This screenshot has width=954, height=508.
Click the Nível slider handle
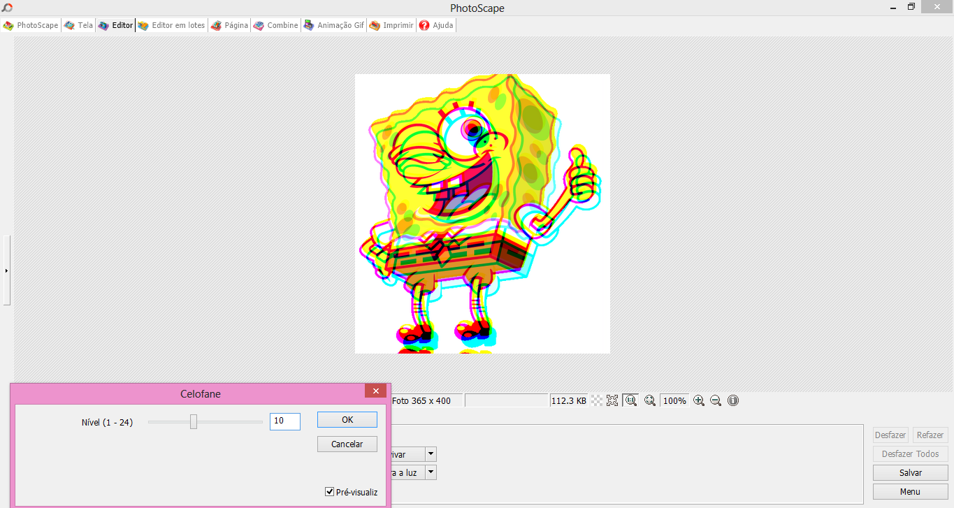[x=194, y=421]
